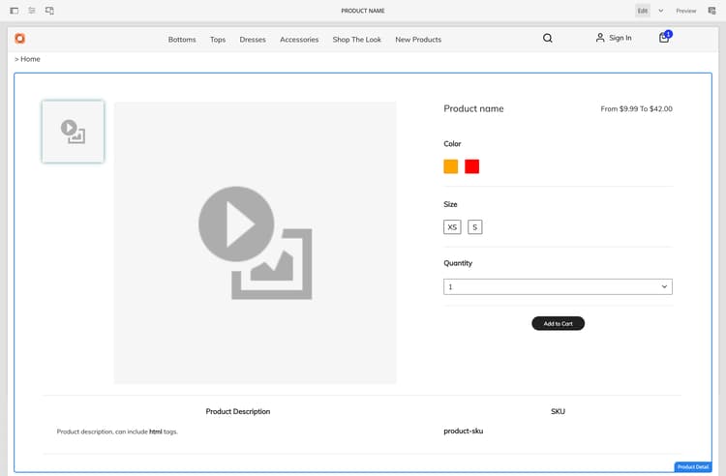Click the Size label
Screen dimensions: 726x476
tap(450, 204)
